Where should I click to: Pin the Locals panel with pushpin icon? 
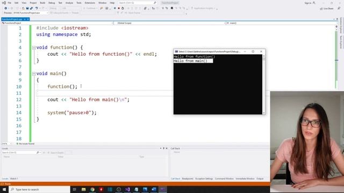pyautogui.click(x=163, y=149)
